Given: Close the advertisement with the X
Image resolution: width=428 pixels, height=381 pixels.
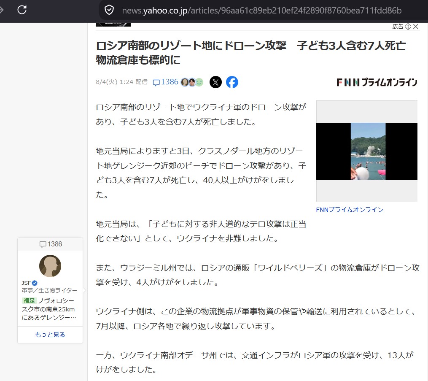Looking at the screenshot, I should pos(416,27).
